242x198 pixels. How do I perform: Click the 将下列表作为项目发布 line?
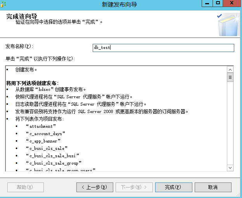pyautogui.click(x=39, y=119)
